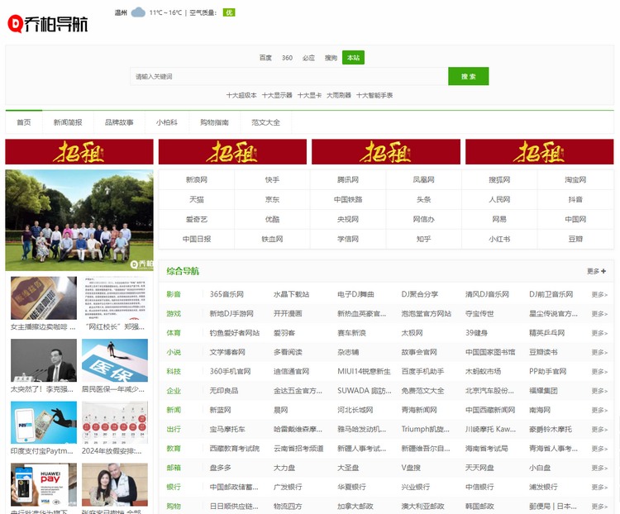Open 新浪网 quick link

click(197, 180)
